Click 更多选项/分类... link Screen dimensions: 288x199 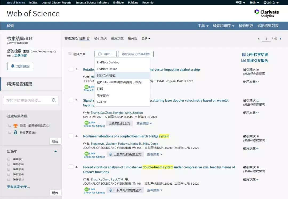tap(18, 187)
